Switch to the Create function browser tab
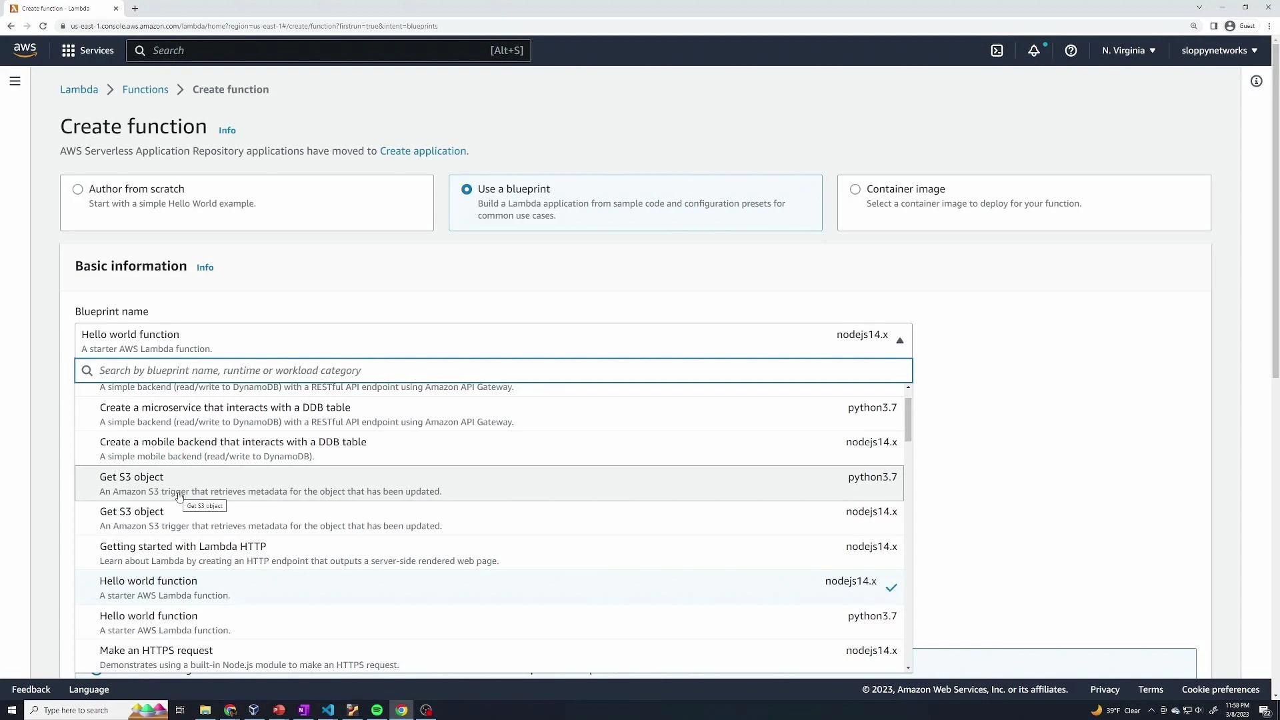The height and width of the screenshot is (720, 1280). tap(60, 9)
